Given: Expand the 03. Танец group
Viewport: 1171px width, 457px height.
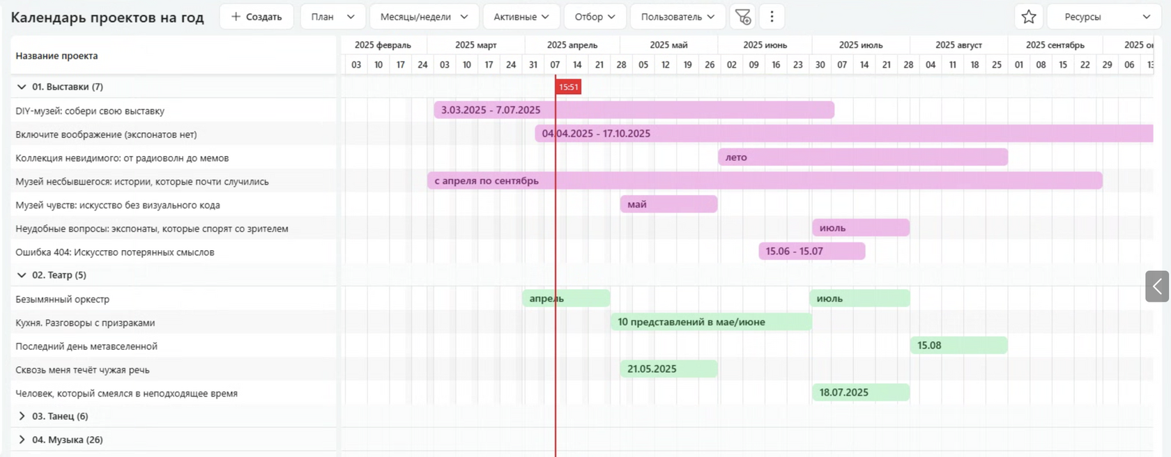Looking at the screenshot, I should [x=22, y=416].
